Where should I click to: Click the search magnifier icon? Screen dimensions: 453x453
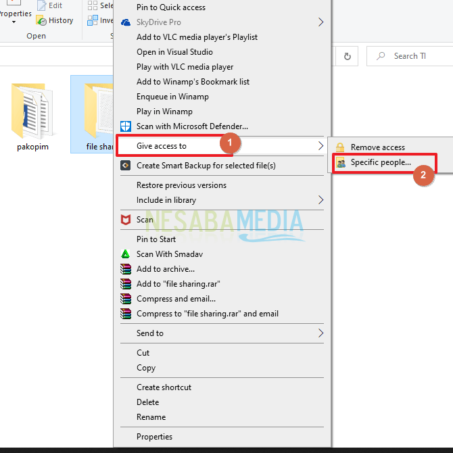(x=381, y=55)
